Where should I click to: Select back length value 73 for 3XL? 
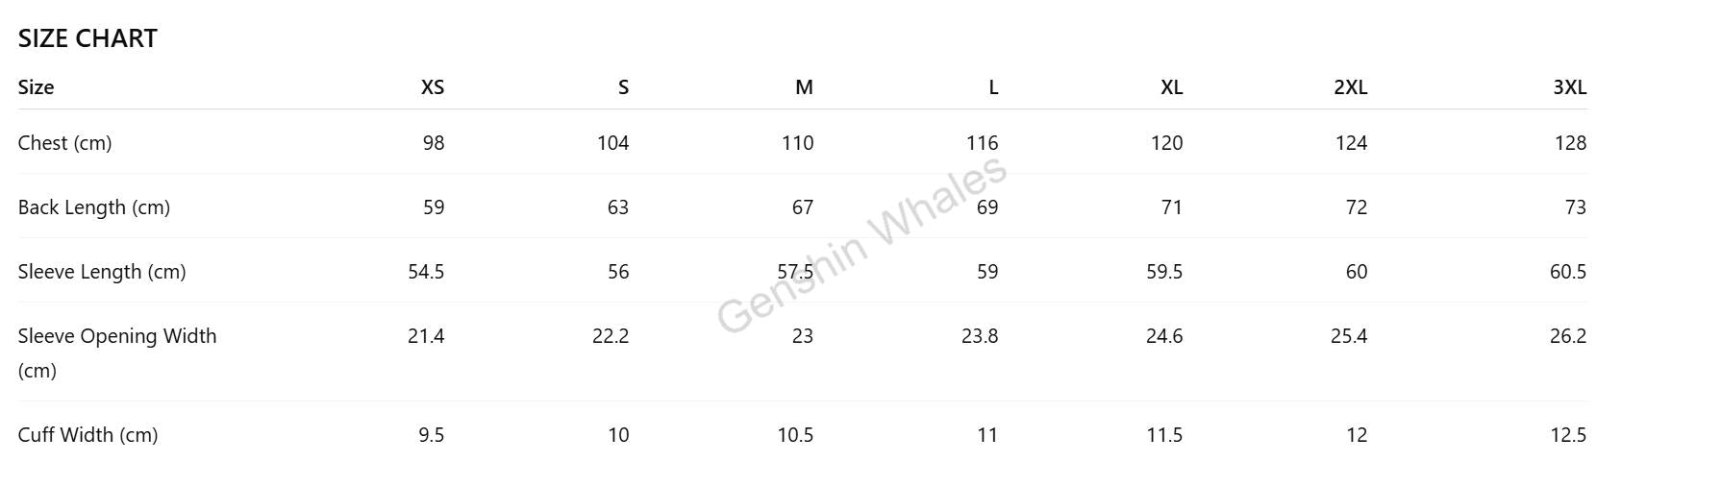pyautogui.click(x=1575, y=207)
